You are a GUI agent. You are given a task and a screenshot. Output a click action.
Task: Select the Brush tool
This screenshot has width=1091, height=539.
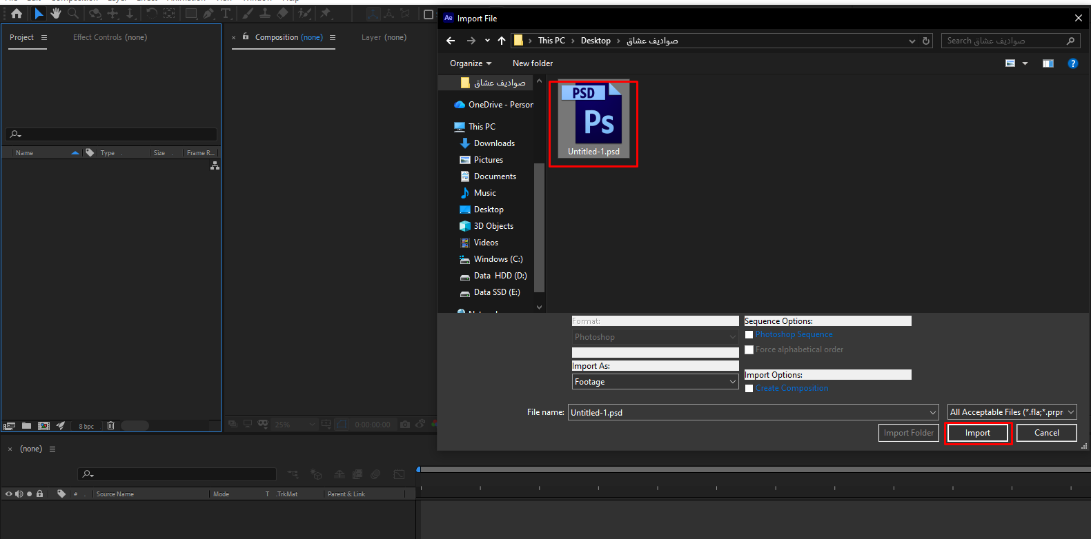click(248, 13)
